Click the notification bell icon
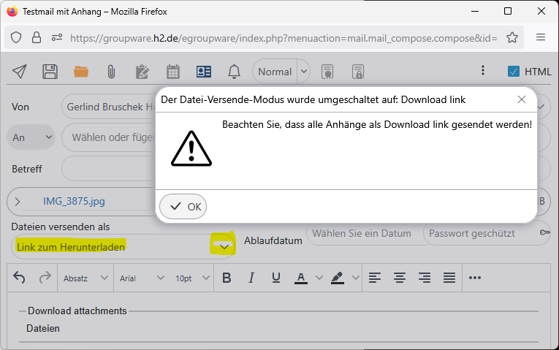 pyautogui.click(x=234, y=72)
